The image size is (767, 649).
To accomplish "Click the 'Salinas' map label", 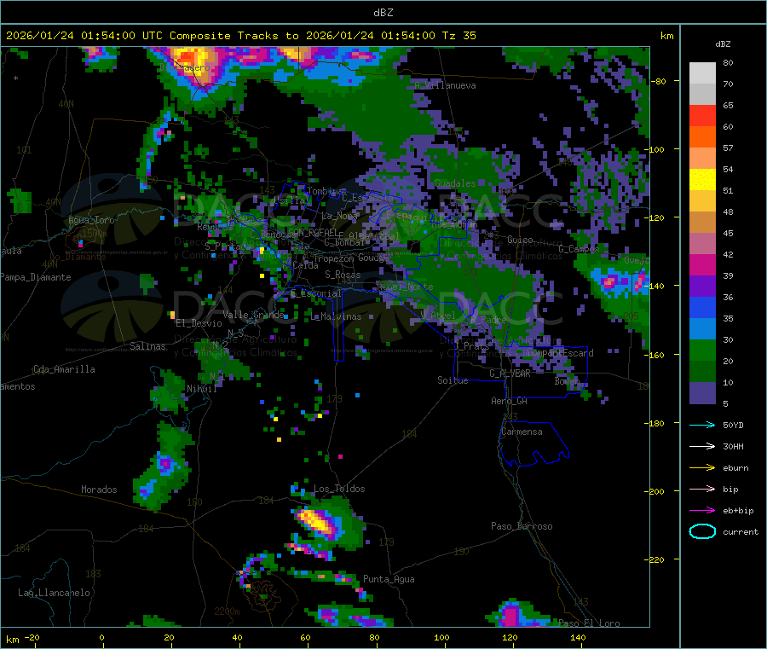I will coord(147,346).
